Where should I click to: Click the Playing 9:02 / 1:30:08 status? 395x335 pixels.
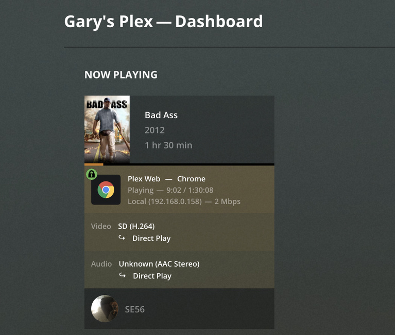click(170, 190)
